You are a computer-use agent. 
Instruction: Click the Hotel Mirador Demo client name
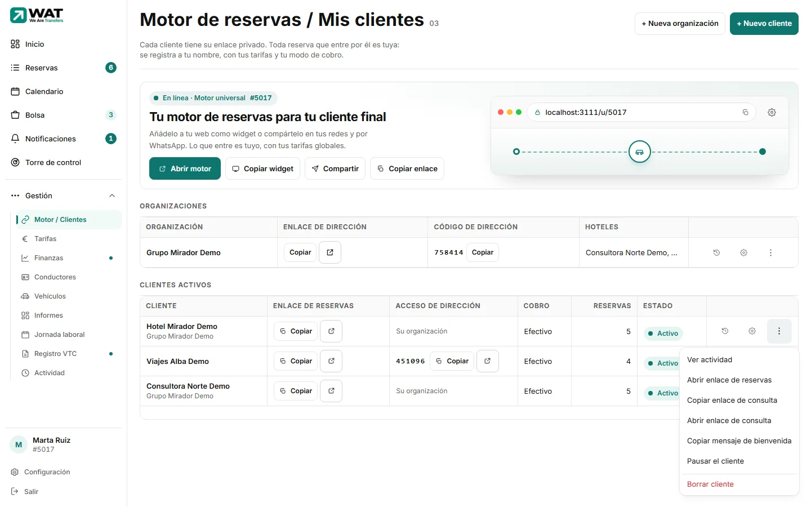pos(182,326)
